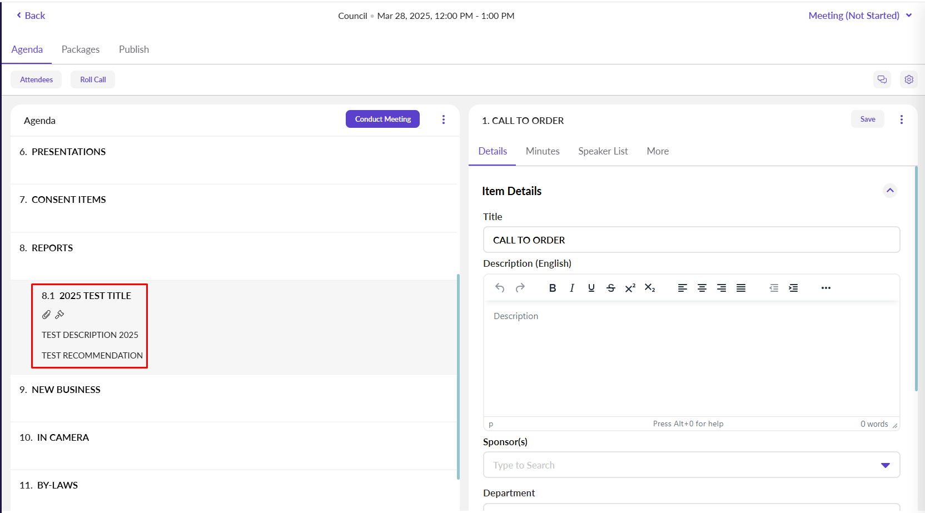Apply underline formatting in the editor
The width and height of the screenshot is (925, 513).
[591, 288]
